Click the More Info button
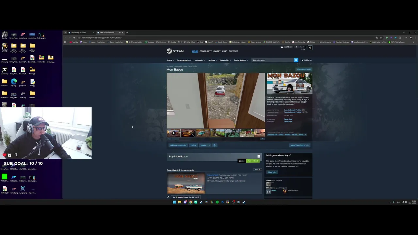 point(272,172)
